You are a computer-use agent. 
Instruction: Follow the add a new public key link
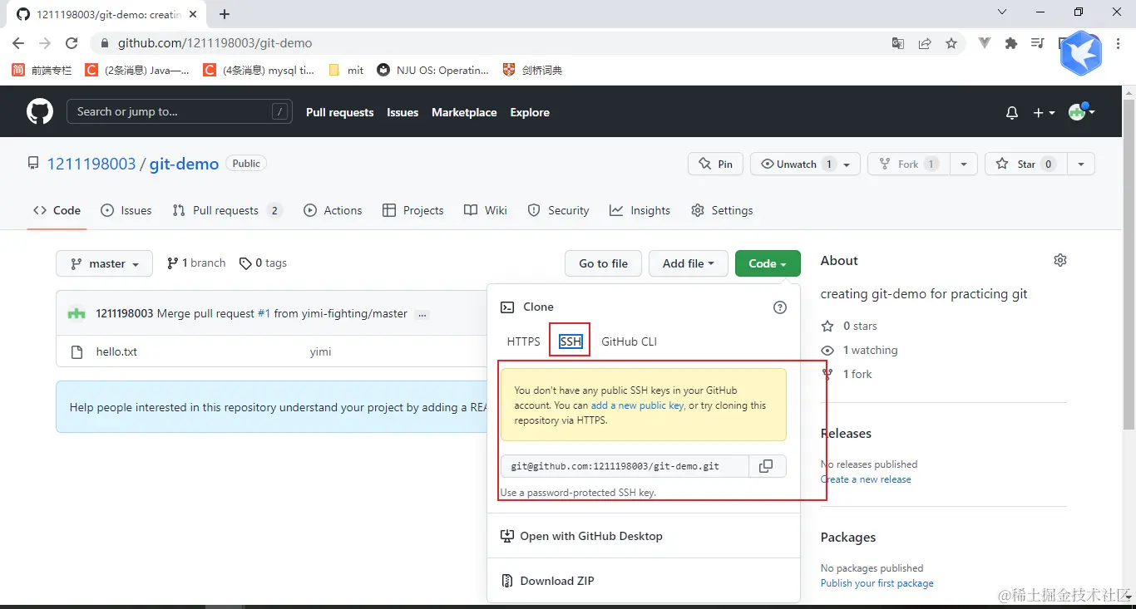click(638, 405)
